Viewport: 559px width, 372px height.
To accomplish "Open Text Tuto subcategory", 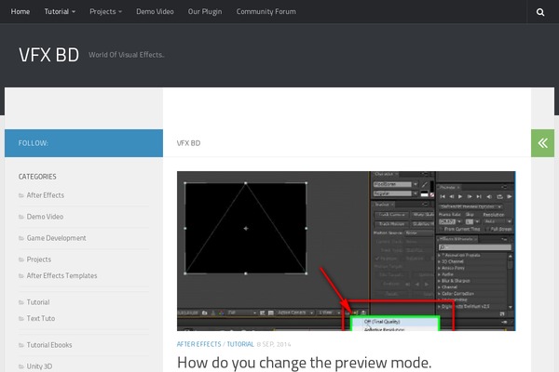I will click(x=41, y=318).
